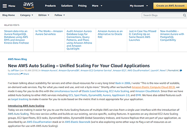Open the EC2 Auto Scaling link

point(119,91)
